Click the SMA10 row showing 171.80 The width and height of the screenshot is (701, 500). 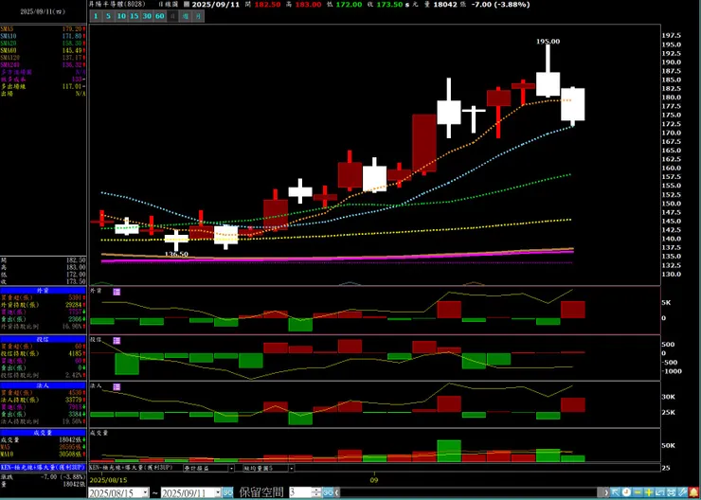(43, 36)
